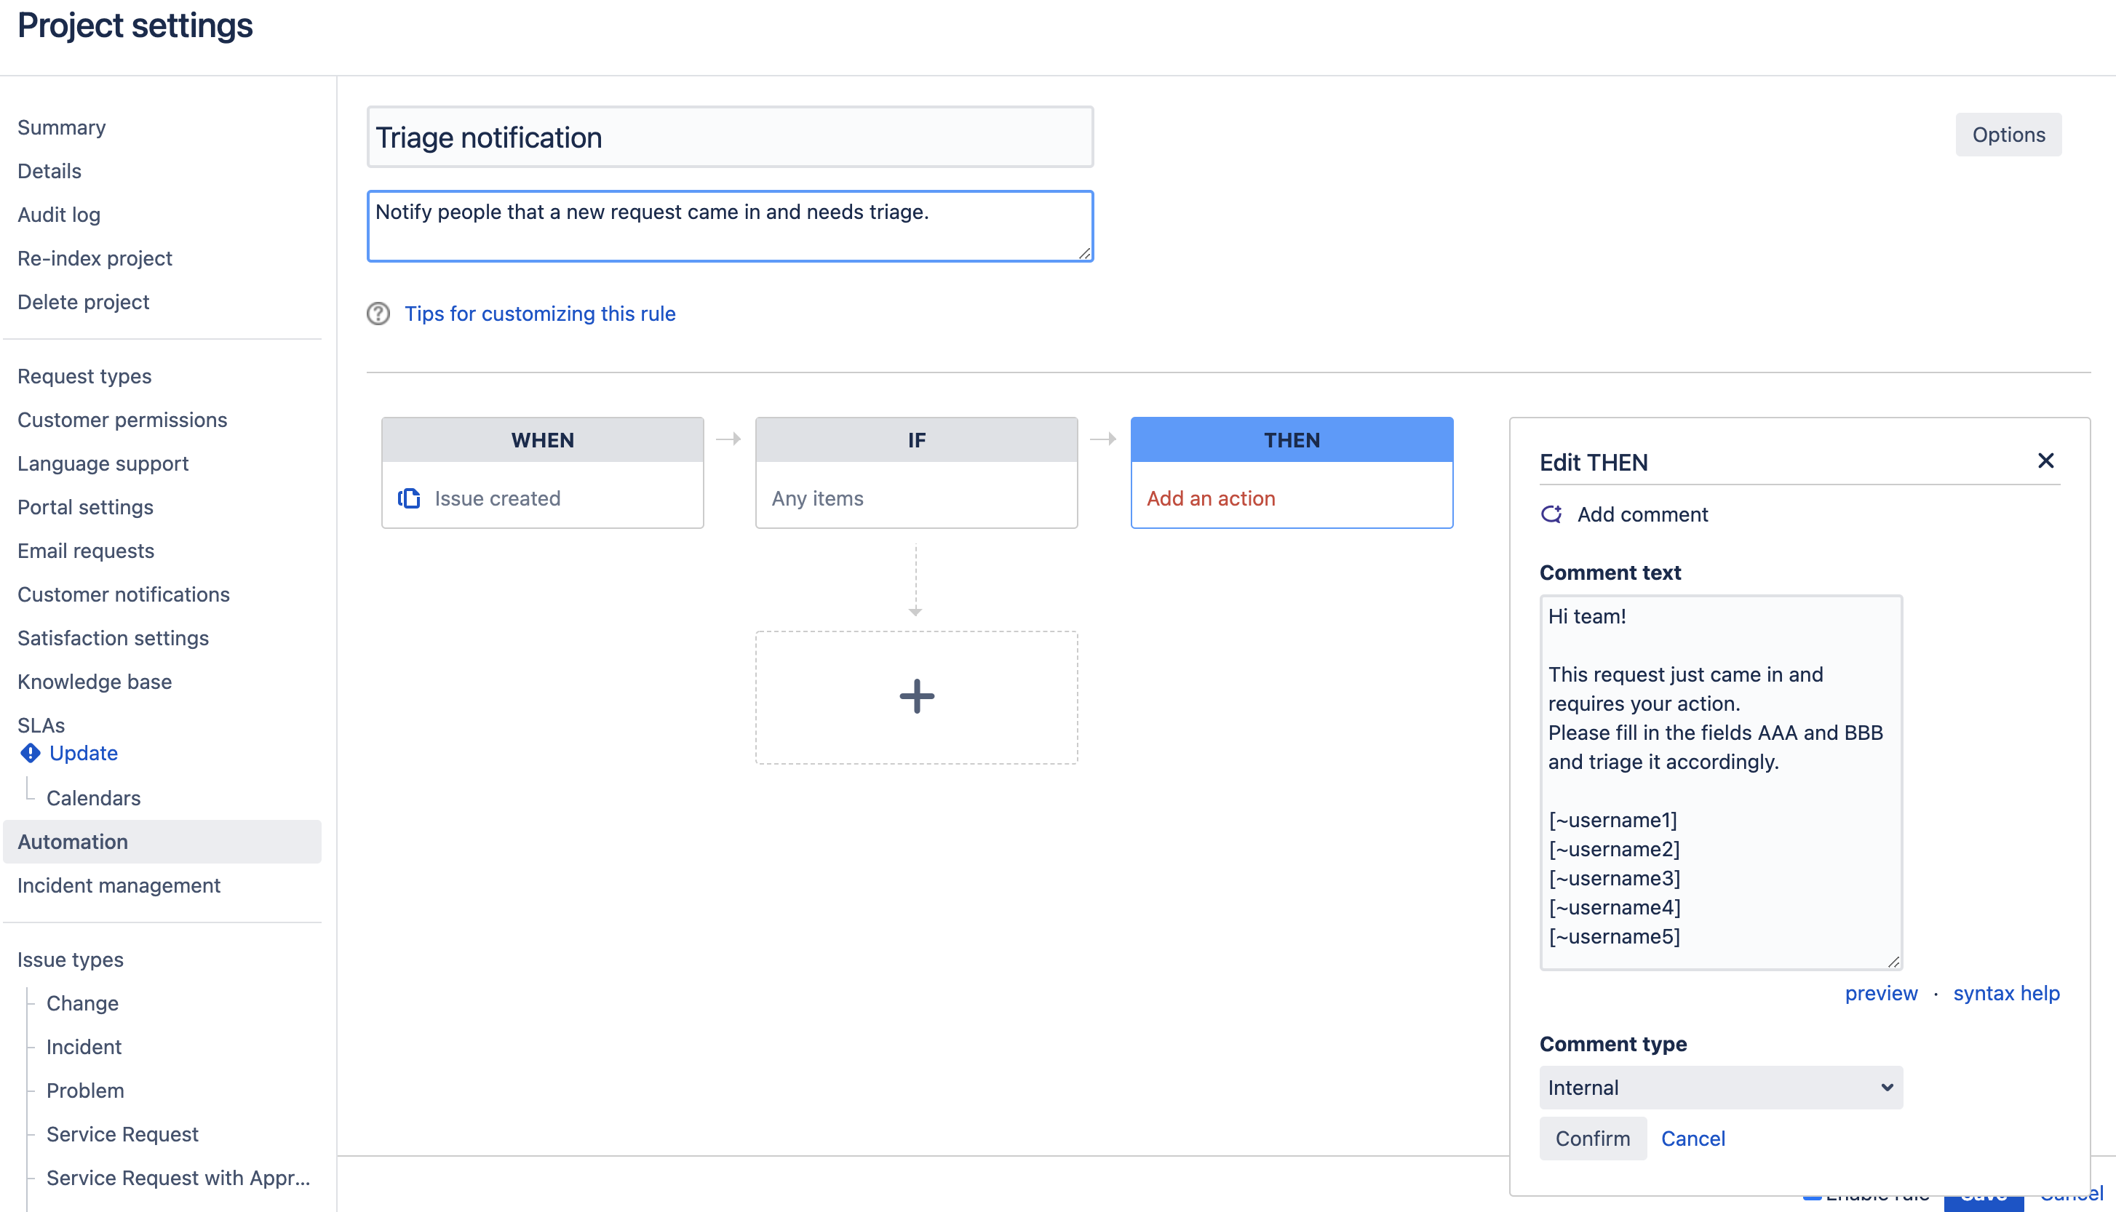Open Change issue type
The image size is (2116, 1212).
(82, 1003)
